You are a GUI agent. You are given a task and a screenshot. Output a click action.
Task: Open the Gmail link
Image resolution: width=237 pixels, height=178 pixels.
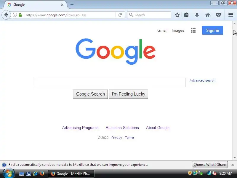[x=162, y=31]
